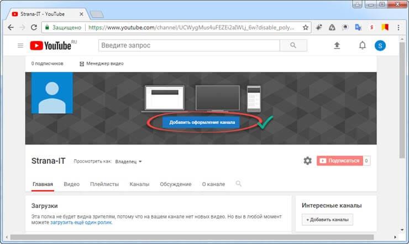Open the notifications bell

point(363,45)
